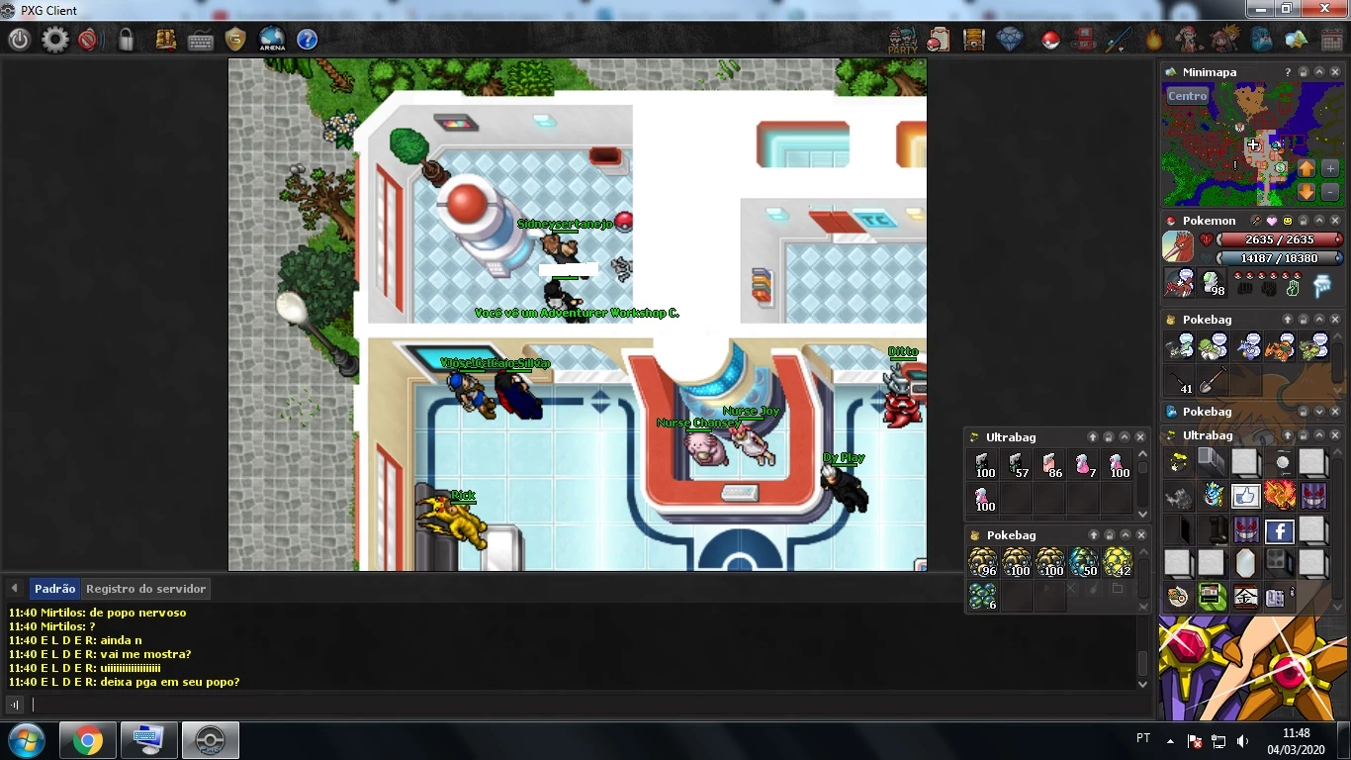The width and height of the screenshot is (1351, 760).
Task: Open the calendar icon in toolbar
Action: click(1331, 40)
